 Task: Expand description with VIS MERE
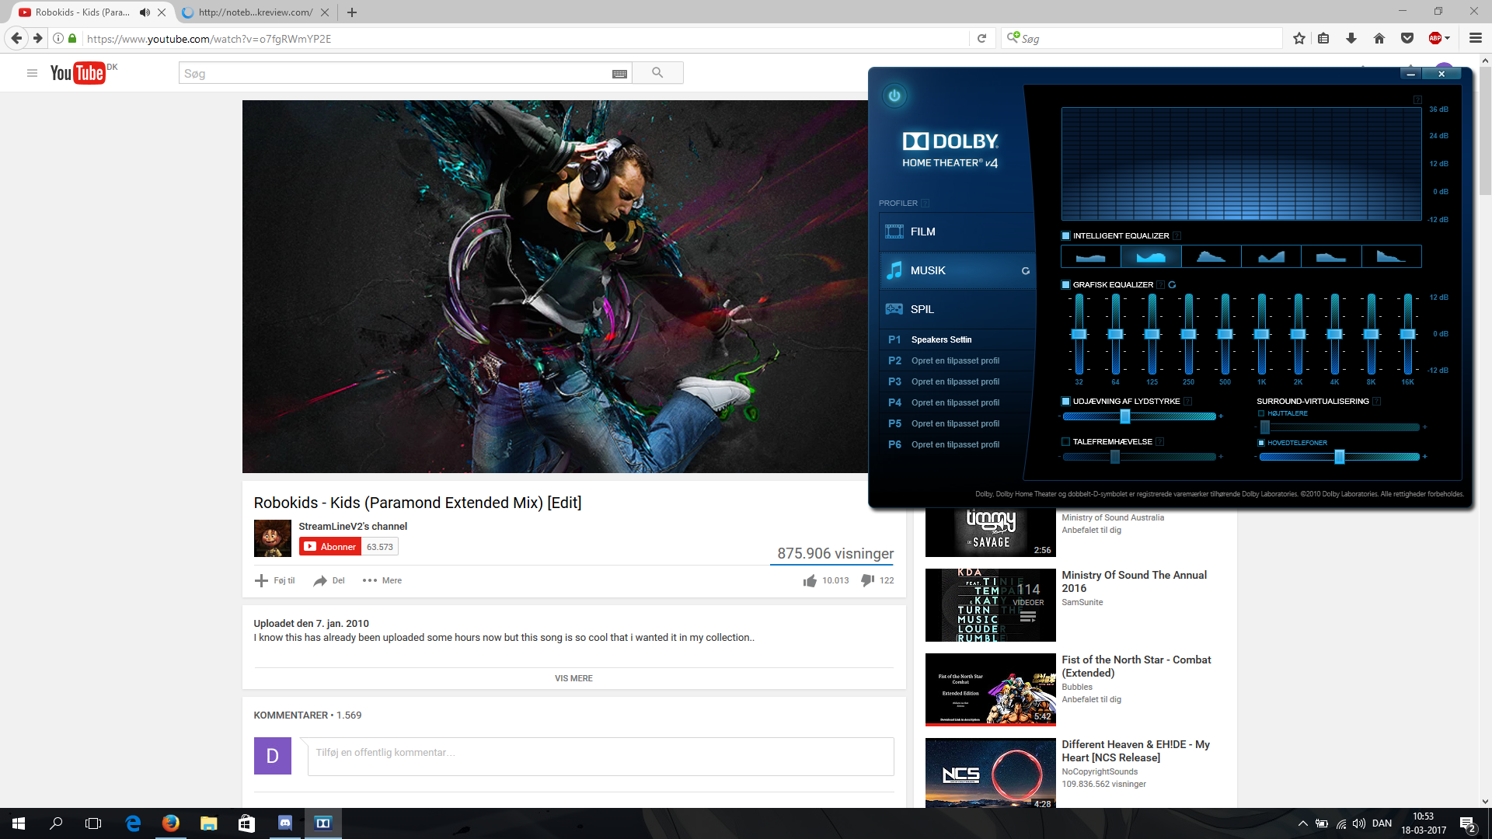tap(573, 679)
